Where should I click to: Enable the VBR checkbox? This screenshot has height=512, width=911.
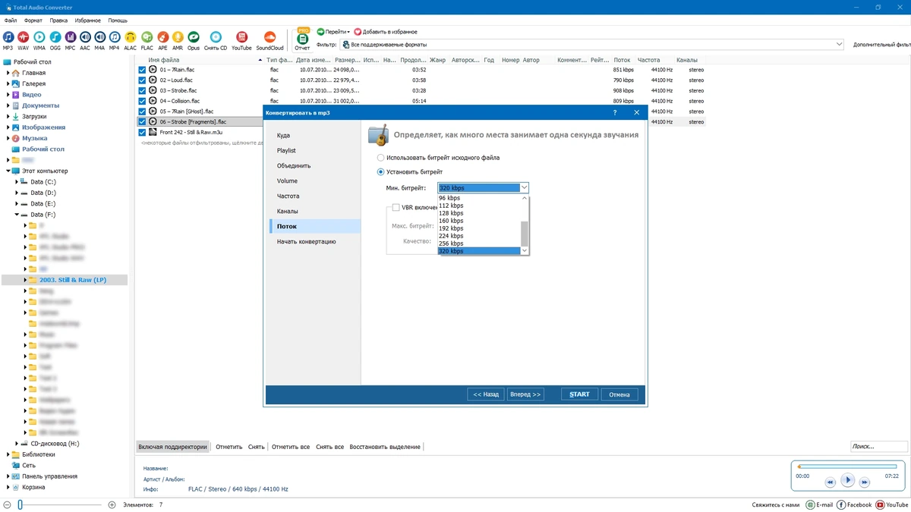pos(396,207)
